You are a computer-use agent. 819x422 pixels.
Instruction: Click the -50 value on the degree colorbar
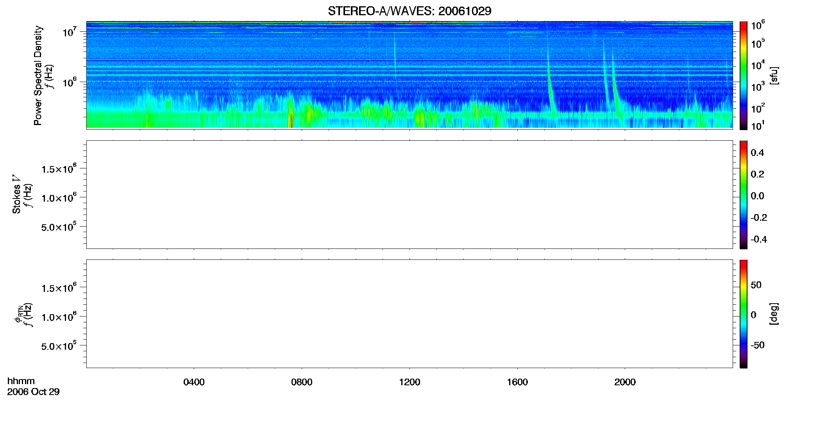click(758, 345)
